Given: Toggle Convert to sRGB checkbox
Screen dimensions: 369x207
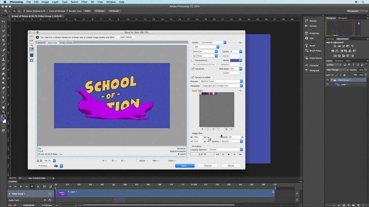Looking at the screenshot, I should pyautogui.click(x=193, y=77).
